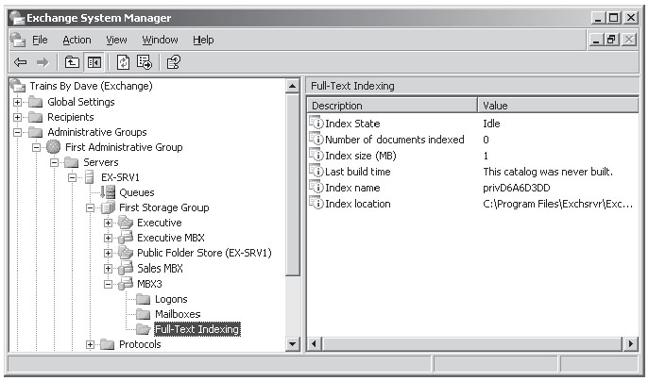
Task: Expand the Global Settings node
Action: 17,102
